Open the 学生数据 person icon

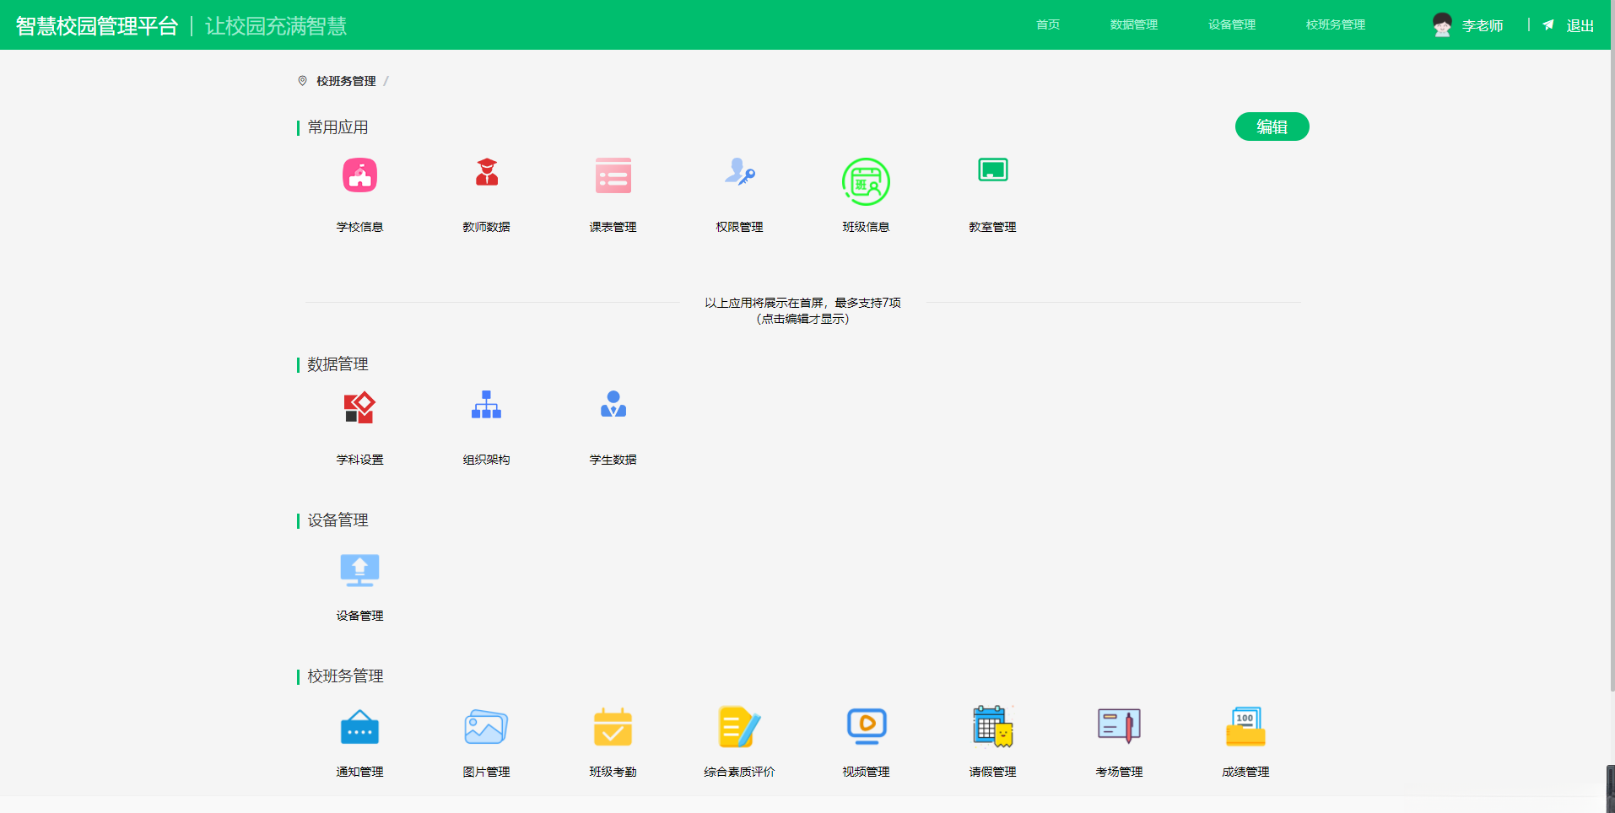613,404
